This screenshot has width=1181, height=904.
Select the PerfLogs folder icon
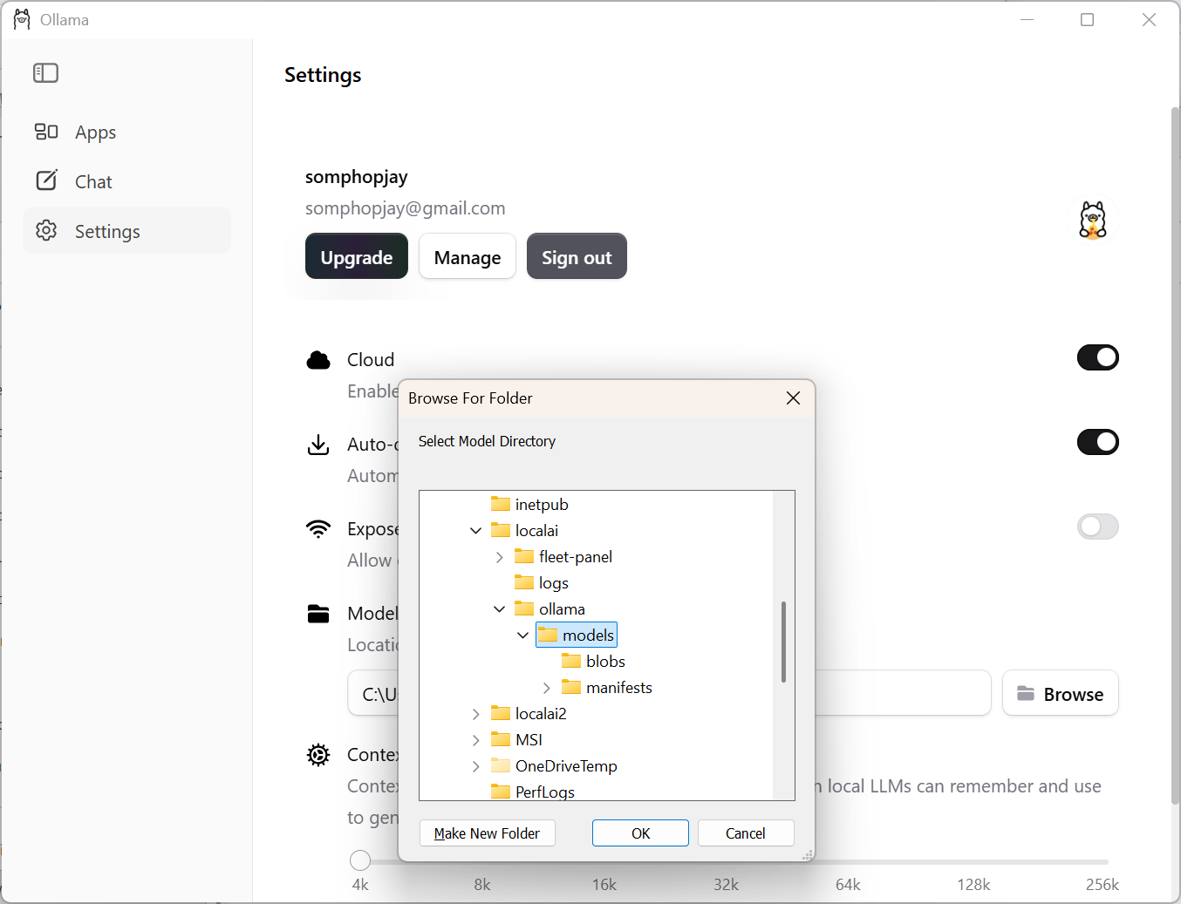pyautogui.click(x=501, y=792)
